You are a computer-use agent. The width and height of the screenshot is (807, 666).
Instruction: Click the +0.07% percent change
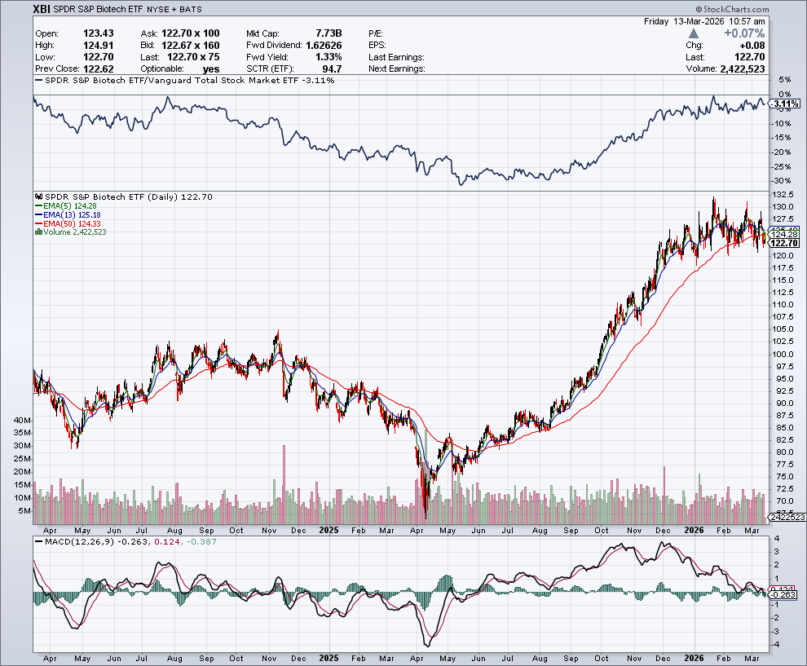[744, 33]
